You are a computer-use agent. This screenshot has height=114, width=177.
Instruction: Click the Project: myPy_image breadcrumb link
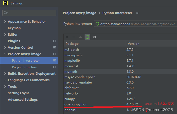(x=79, y=13)
